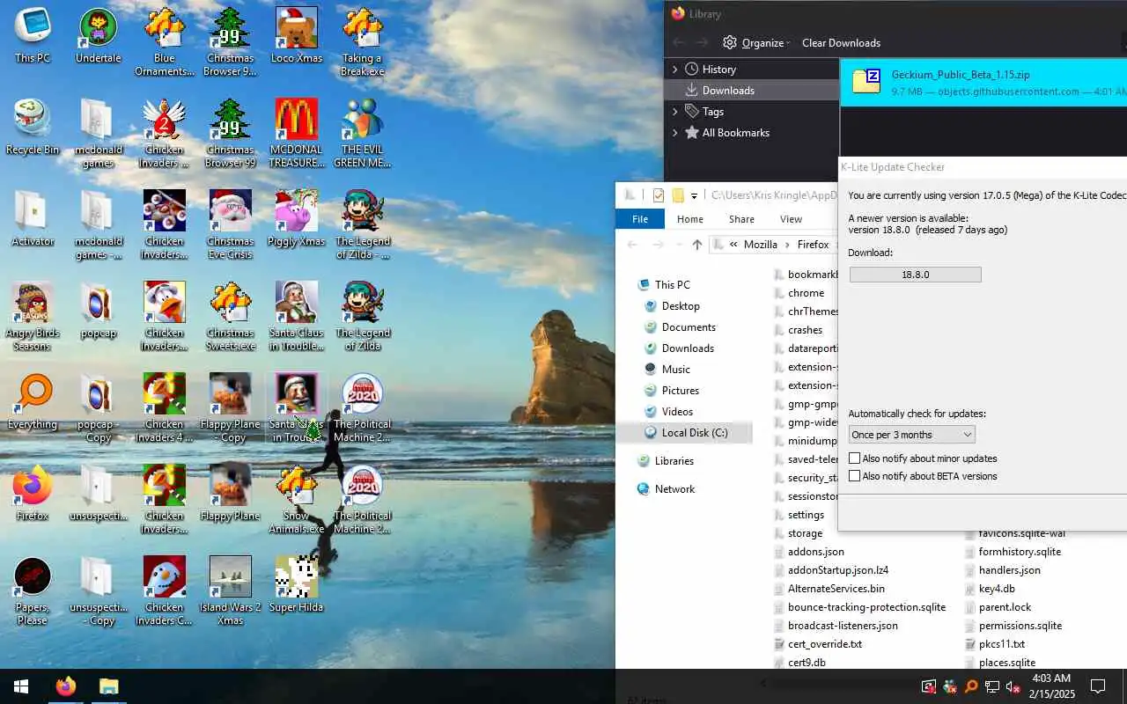The width and height of the screenshot is (1127, 704).
Task: Select the Island Wars 2 Xmas icon
Action: click(x=231, y=590)
